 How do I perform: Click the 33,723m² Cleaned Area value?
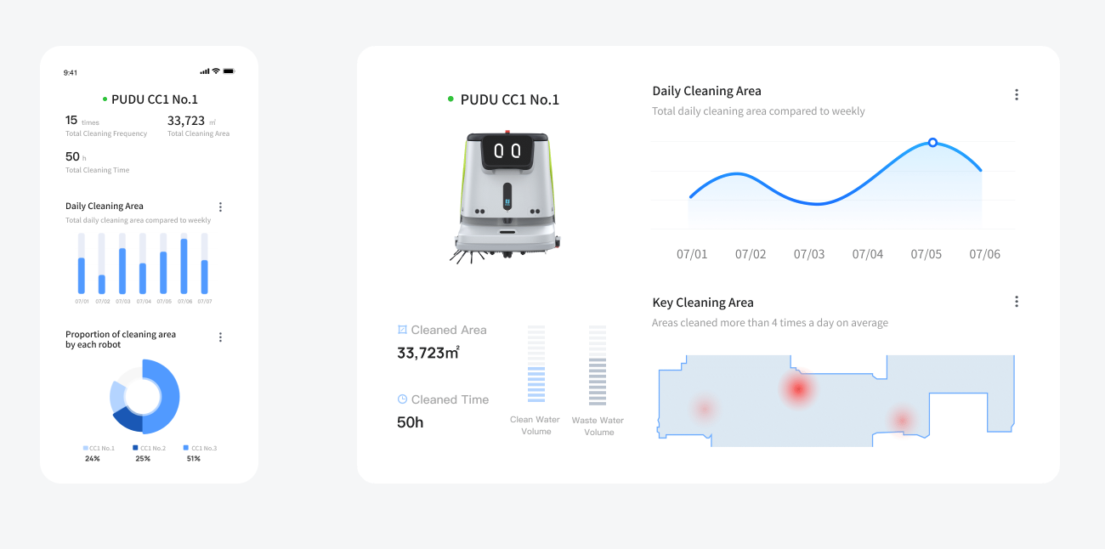point(428,352)
